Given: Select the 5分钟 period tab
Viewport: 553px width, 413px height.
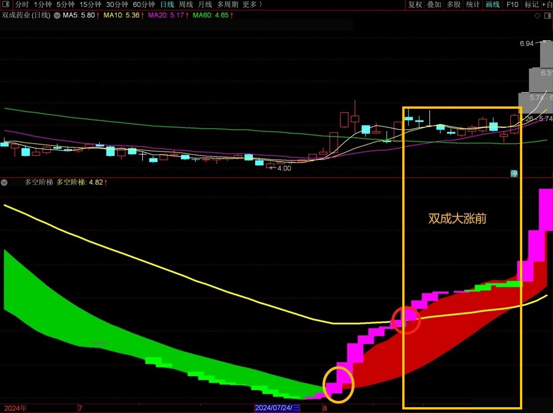Looking at the screenshot, I should pyautogui.click(x=66, y=4).
